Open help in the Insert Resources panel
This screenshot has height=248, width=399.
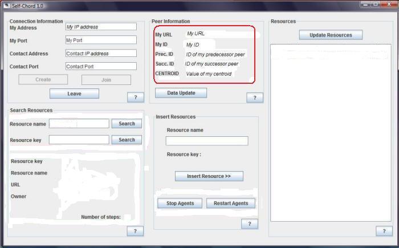(x=249, y=224)
